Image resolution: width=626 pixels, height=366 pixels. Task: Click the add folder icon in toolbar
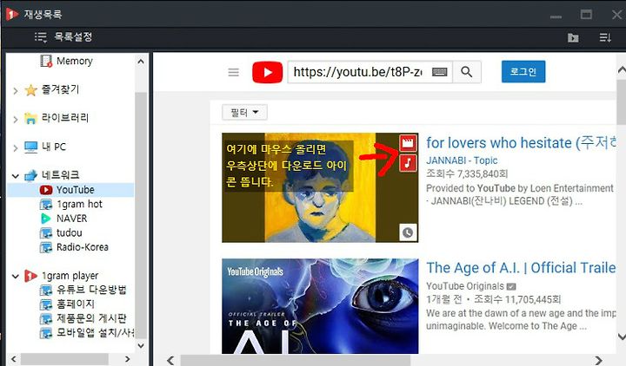pyautogui.click(x=573, y=38)
